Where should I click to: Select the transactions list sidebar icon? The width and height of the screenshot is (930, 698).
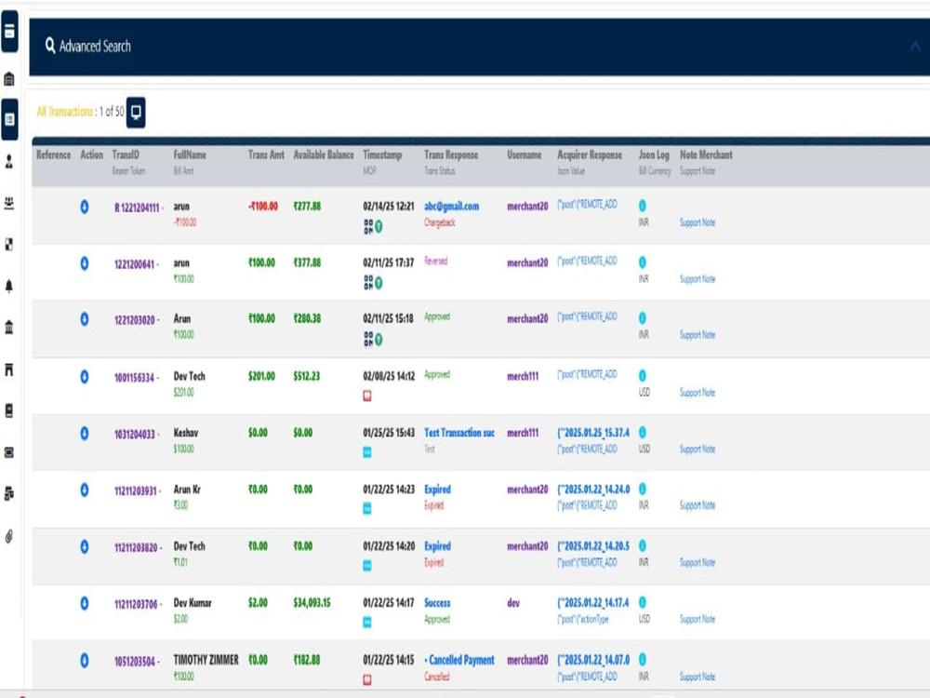click(x=9, y=119)
